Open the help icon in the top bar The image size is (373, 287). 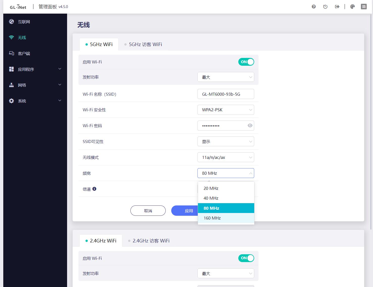point(313,7)
